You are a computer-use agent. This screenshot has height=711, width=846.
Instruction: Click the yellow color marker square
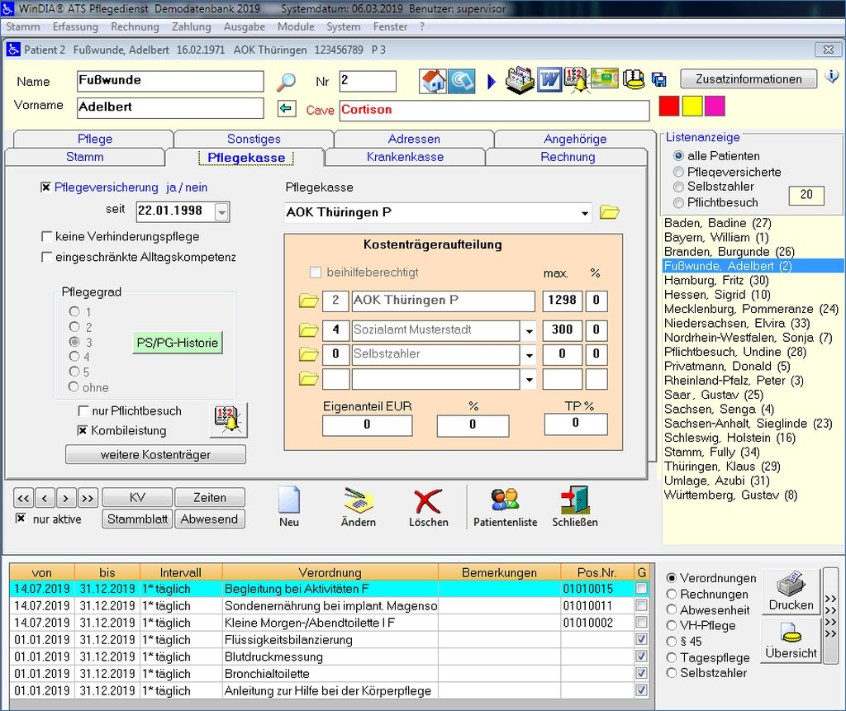[692, 107]
